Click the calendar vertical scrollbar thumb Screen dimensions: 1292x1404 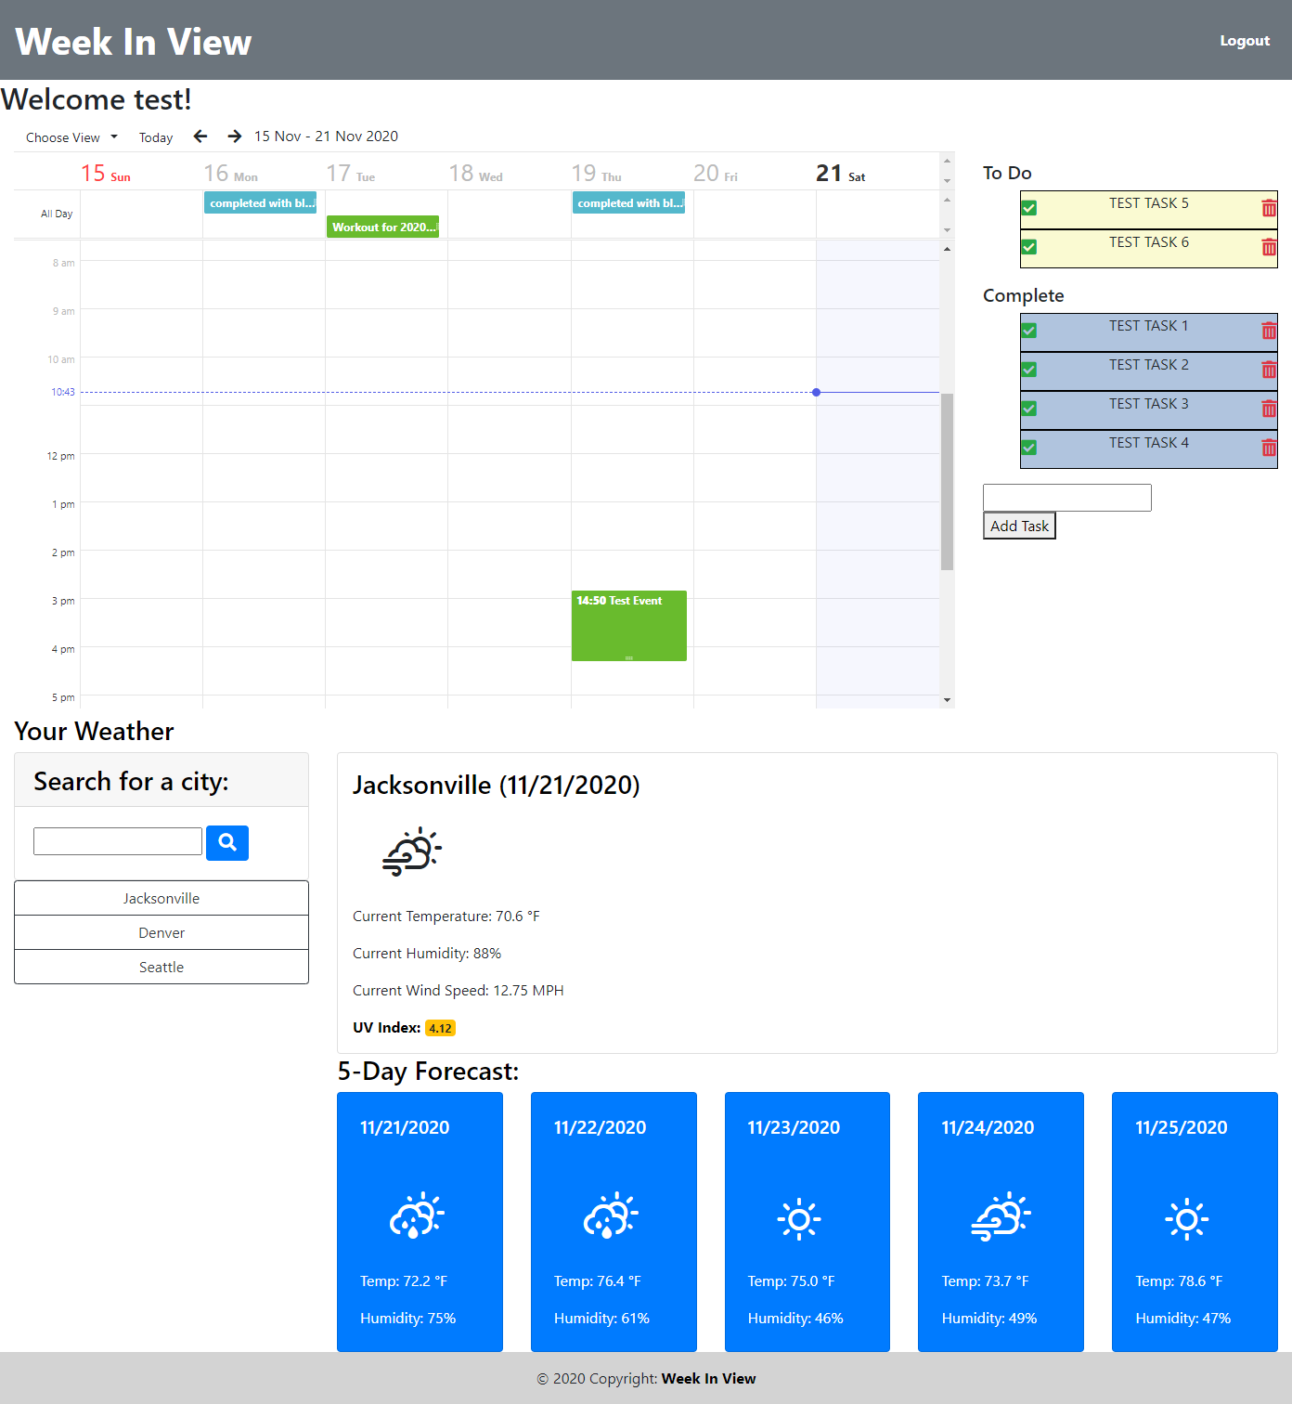(x=947, y=481)
